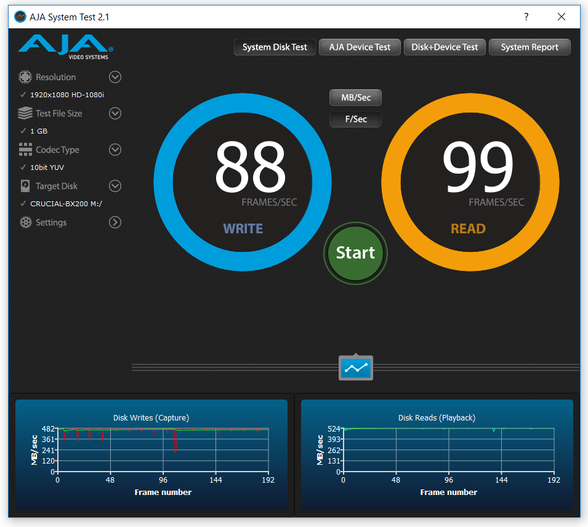The image size is (588, 527).
Task: Click the WRITE label under 88
Action: point(243,228)
